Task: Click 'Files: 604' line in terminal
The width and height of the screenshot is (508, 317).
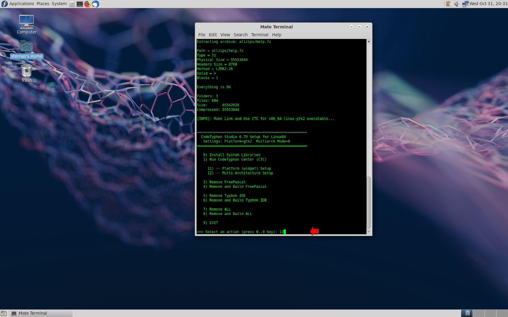Action: pyautogui.click(x=207, y=101)
